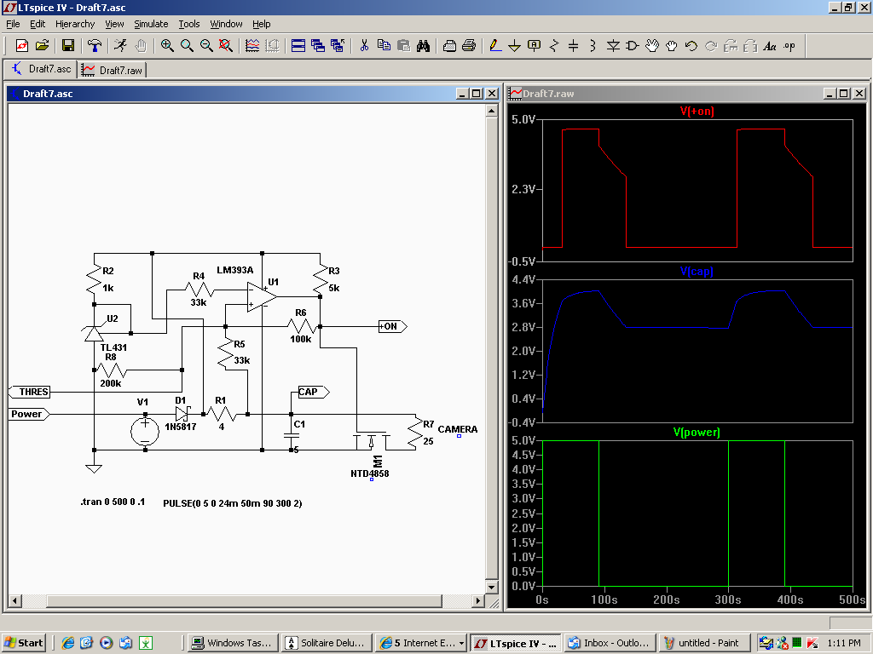Select the Move hand tool

tap(652, 46)
